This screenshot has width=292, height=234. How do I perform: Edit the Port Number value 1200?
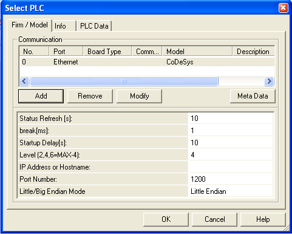pyautogui.click(x=230, y=179)
